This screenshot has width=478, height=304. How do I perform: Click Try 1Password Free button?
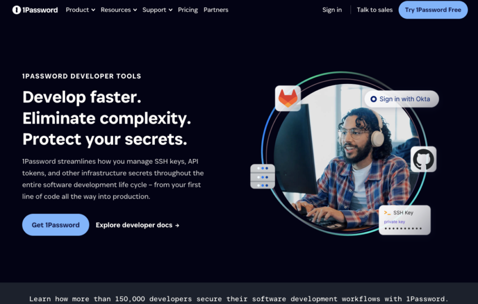click(433, 10)
